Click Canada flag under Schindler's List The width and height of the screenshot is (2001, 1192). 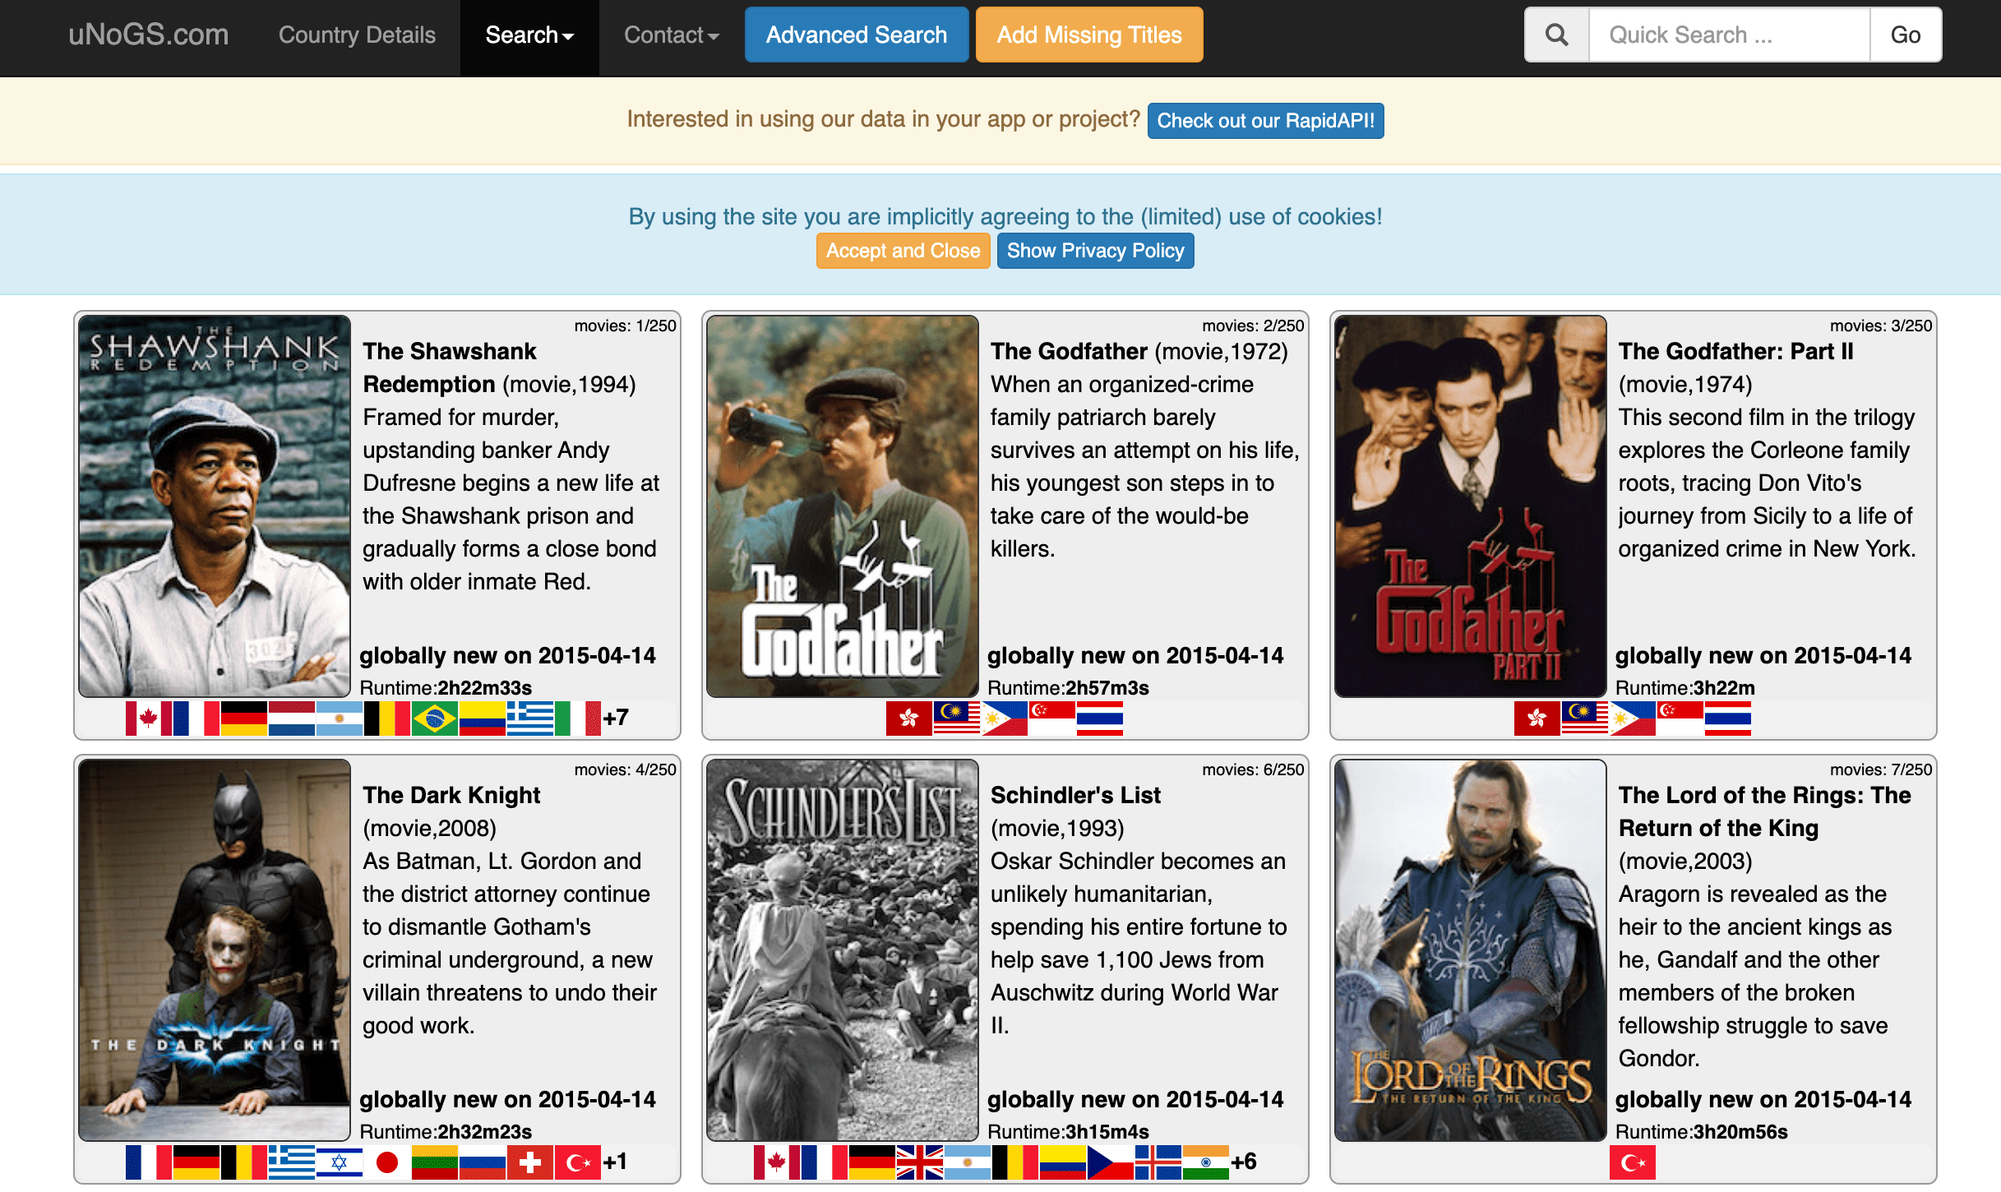(x=777, y=1162)
